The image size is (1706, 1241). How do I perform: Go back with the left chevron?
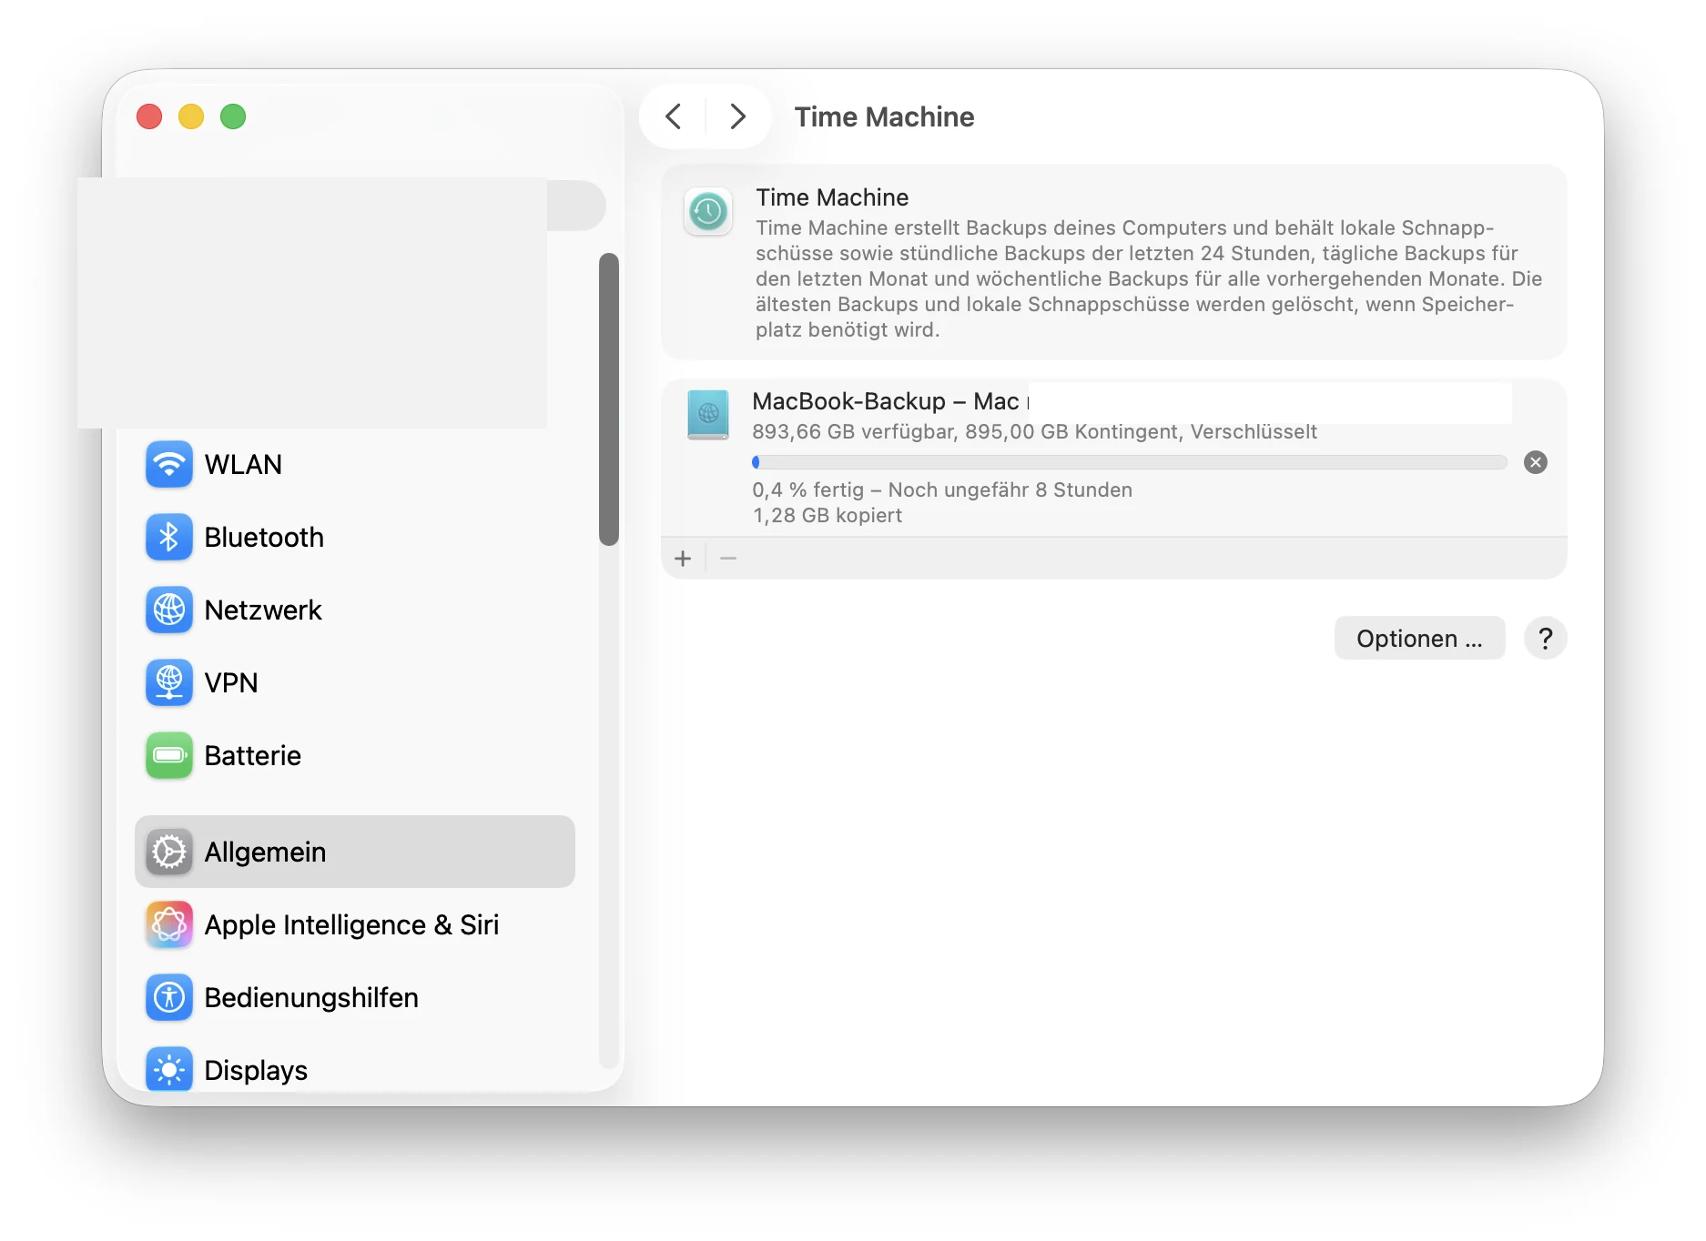673,116
